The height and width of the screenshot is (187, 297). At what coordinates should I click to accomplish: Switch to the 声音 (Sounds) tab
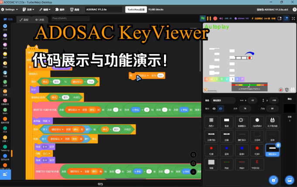point(40,20)
